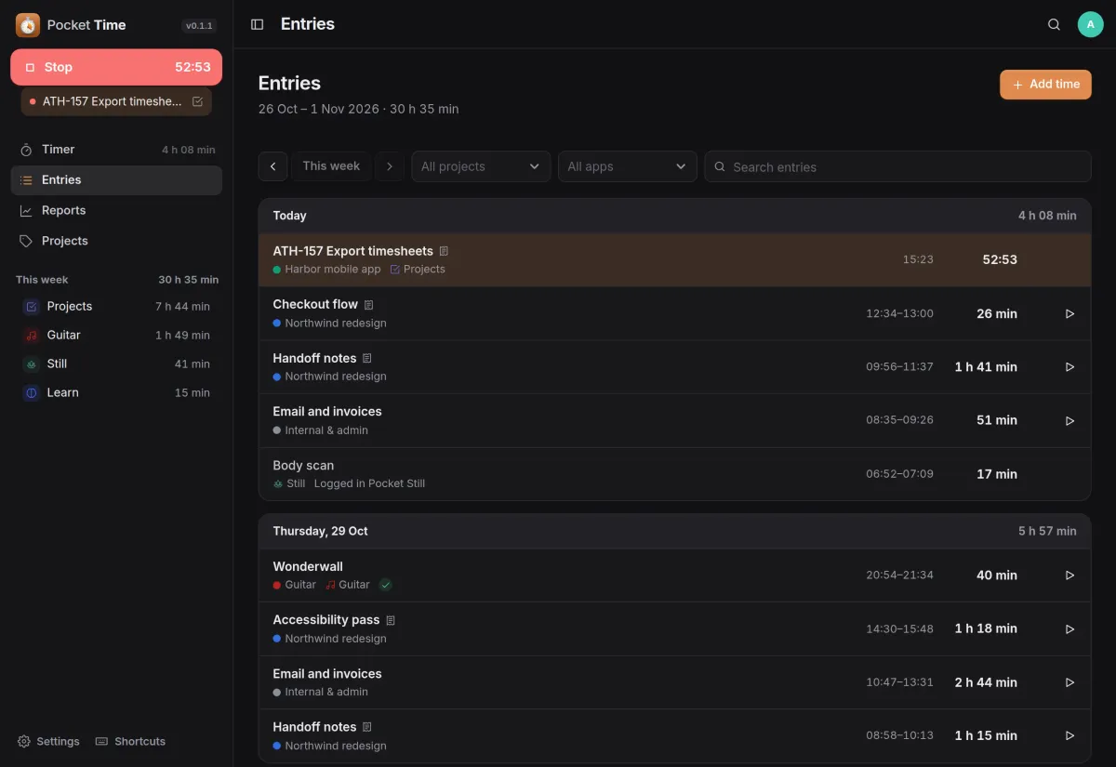Resume the Accessibility pass entry
The image size is (1116, 767).
[x=1069, y=629]
